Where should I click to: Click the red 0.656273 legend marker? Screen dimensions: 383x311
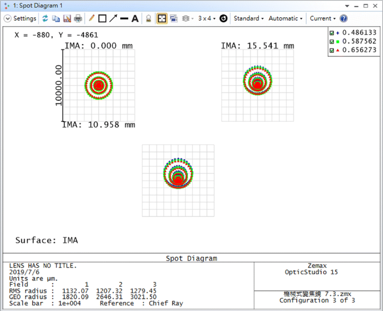click(338, 50)
